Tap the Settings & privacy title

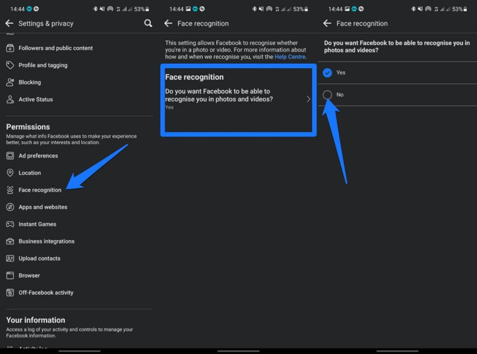coord(46,23)
